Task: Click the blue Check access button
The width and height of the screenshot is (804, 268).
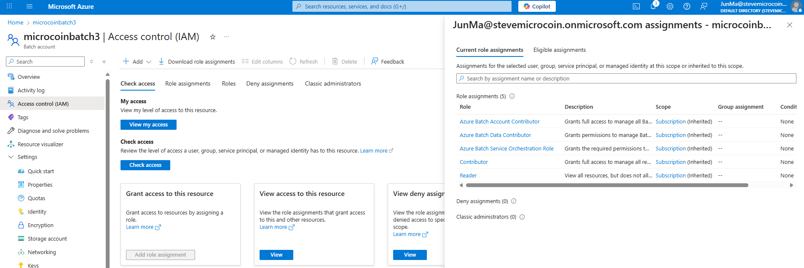Action: pos(145,165)
